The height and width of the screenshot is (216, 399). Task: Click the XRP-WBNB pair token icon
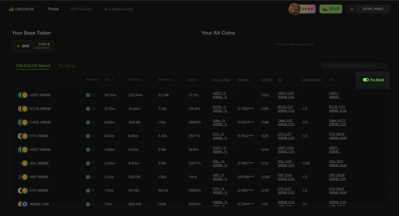(x=22, y=177)
